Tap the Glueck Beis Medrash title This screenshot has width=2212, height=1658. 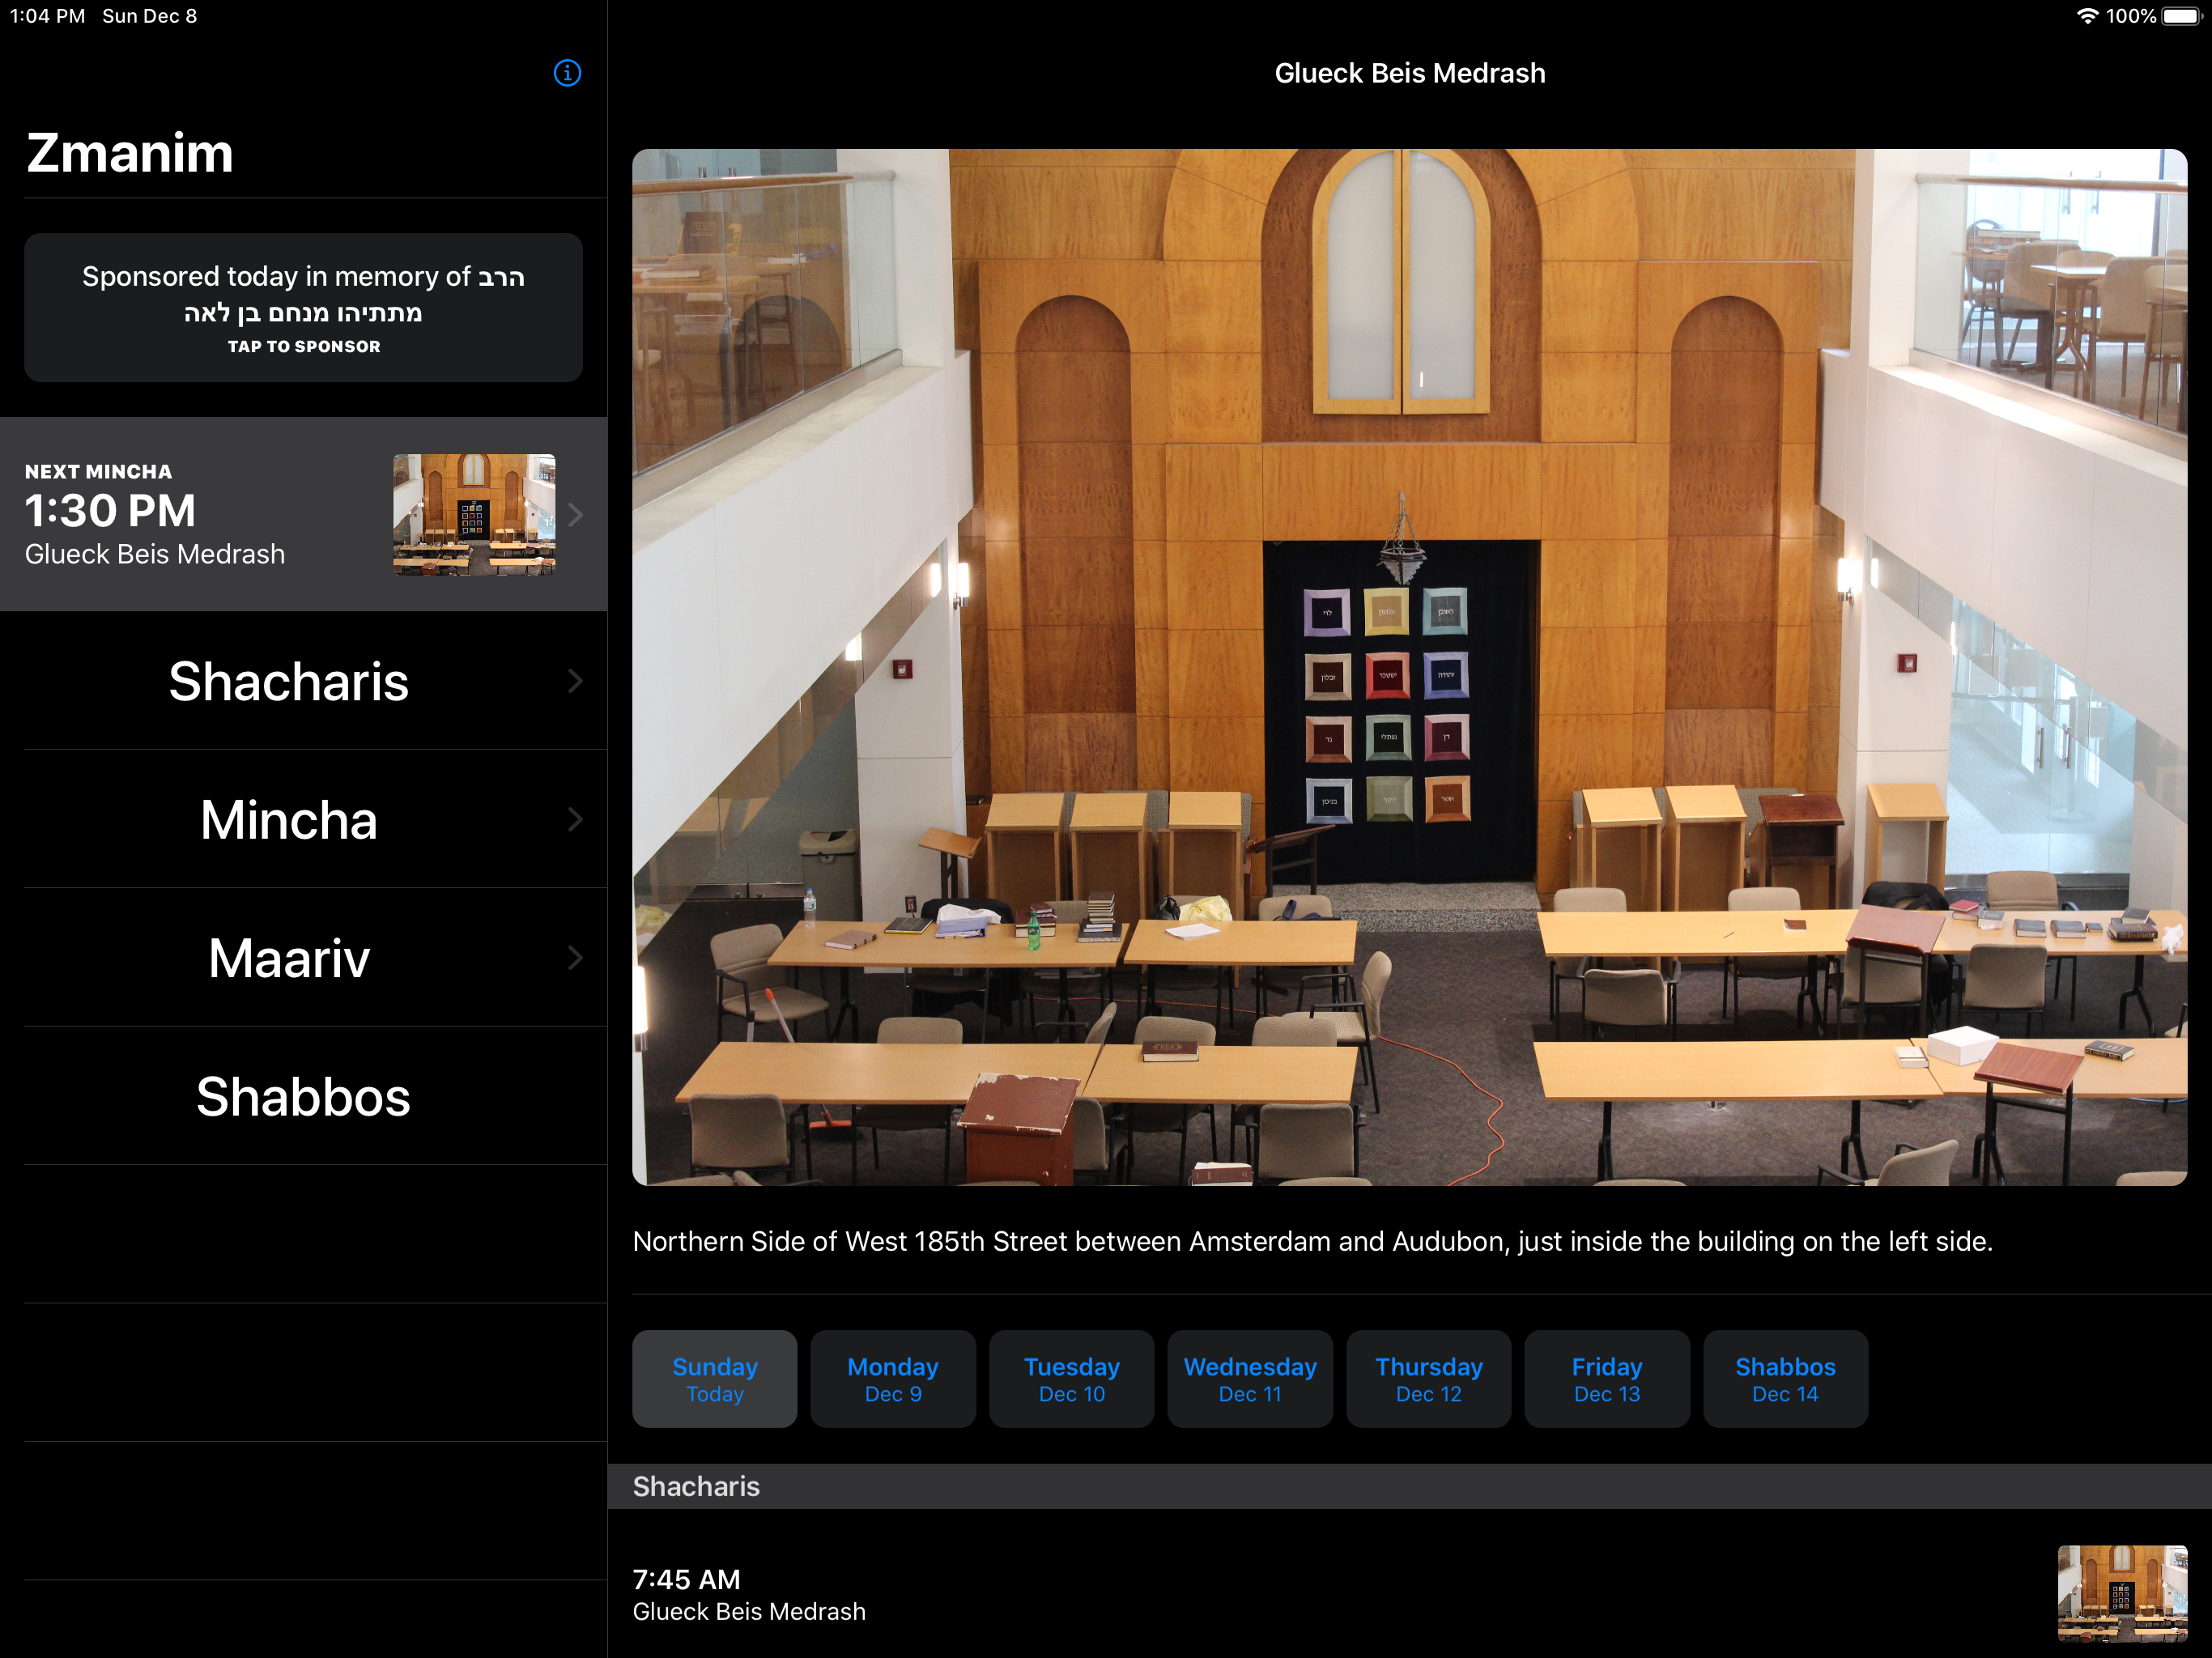1410,73
